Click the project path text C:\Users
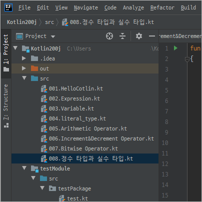202x202 pixels. 79,48
